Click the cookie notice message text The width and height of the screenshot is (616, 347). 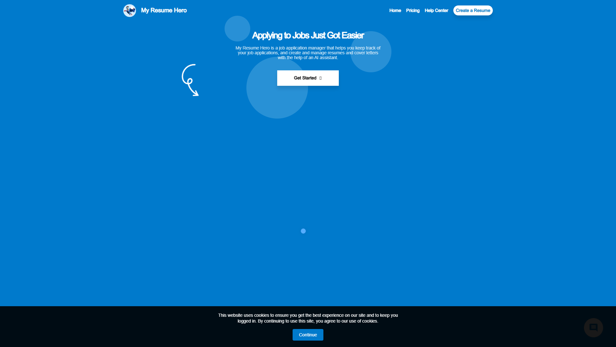(x=308, y=318)
